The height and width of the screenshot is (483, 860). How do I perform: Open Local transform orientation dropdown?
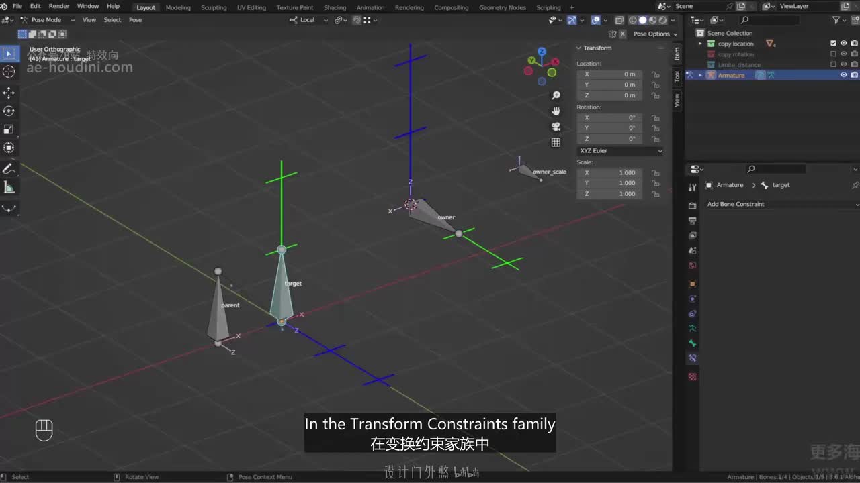tap(308, 20)
